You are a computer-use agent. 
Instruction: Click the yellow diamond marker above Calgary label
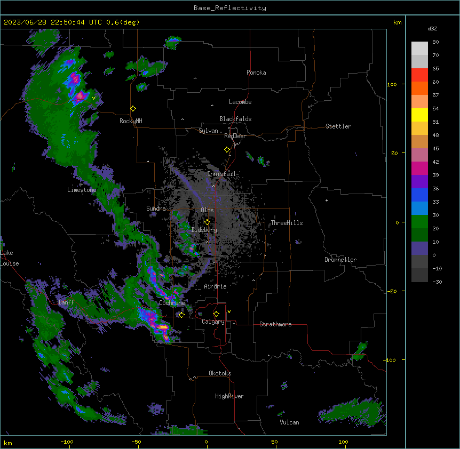click(x=216, y=314)
